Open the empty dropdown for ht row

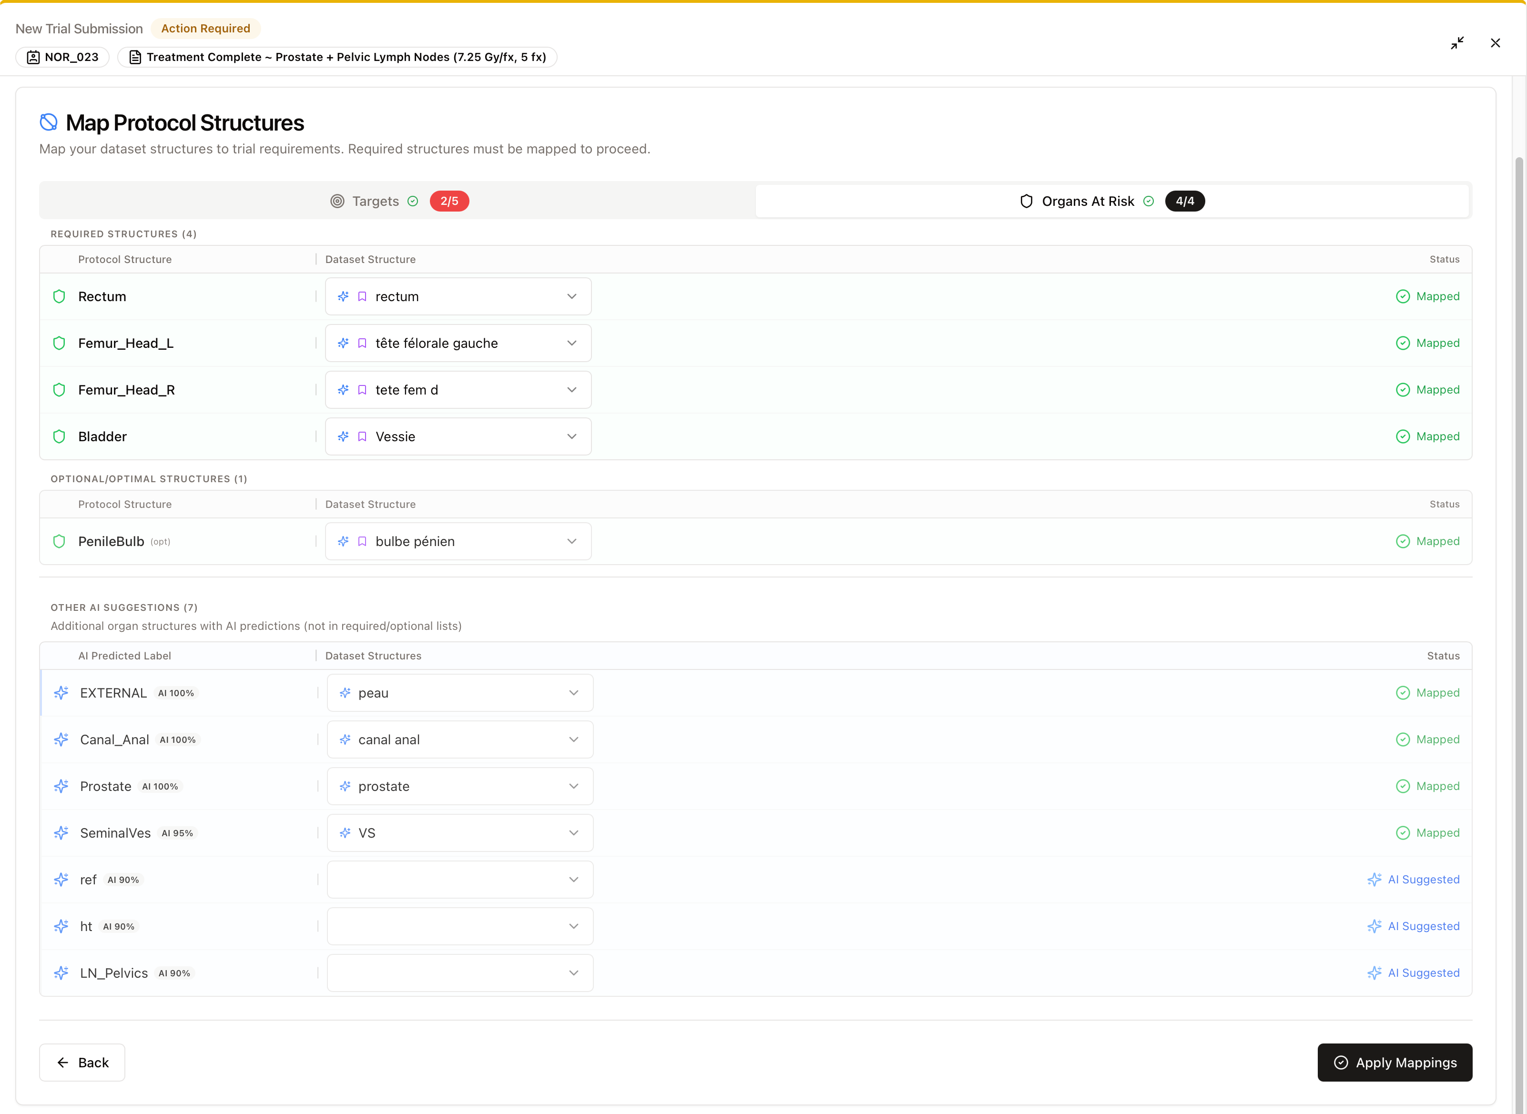[460, 927]
